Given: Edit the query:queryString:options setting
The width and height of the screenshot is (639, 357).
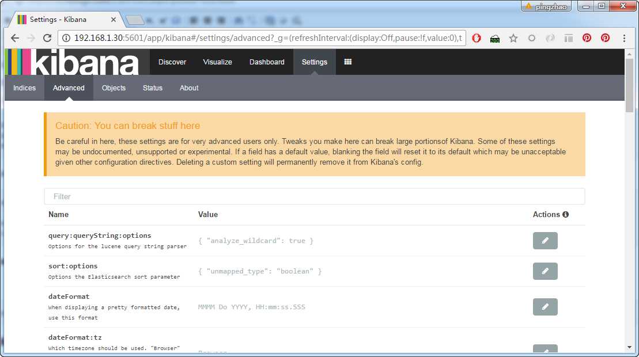Looking at the screenshot, I should 545,241.
